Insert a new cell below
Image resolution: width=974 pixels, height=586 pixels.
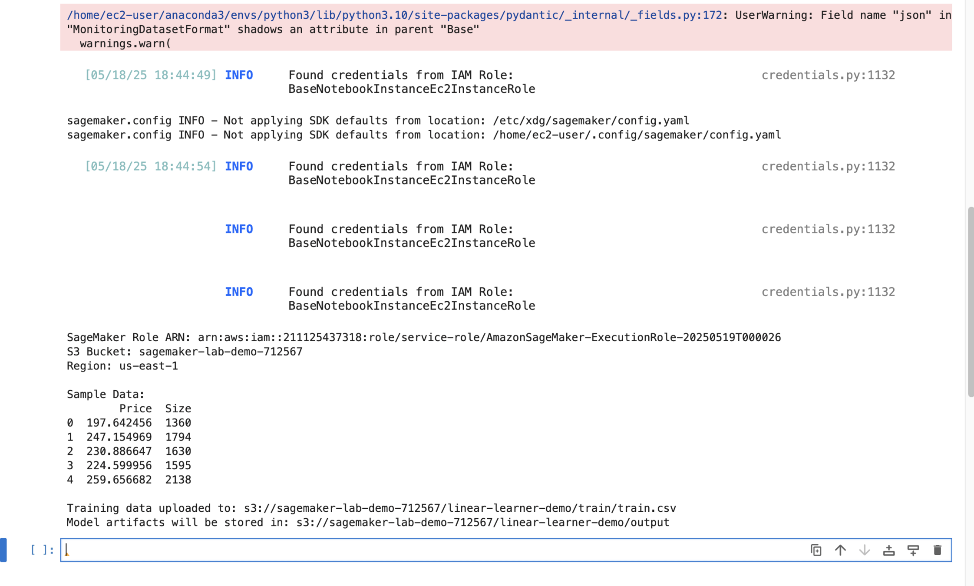913,550
